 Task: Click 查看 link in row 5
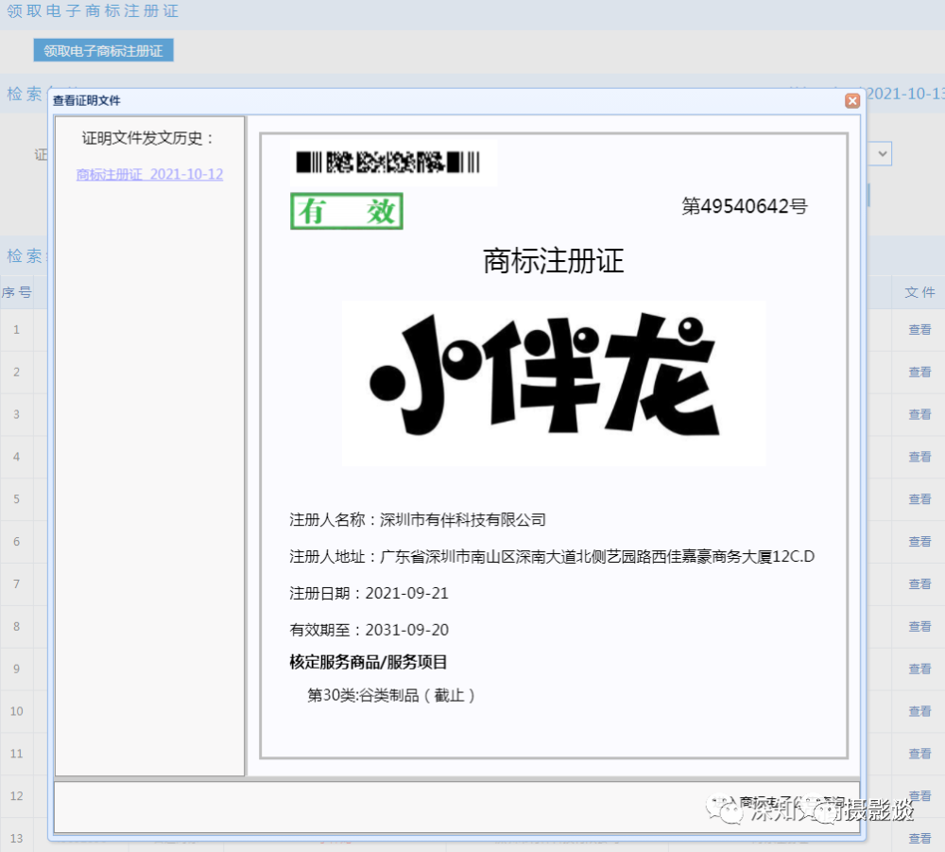coord(919,499)
